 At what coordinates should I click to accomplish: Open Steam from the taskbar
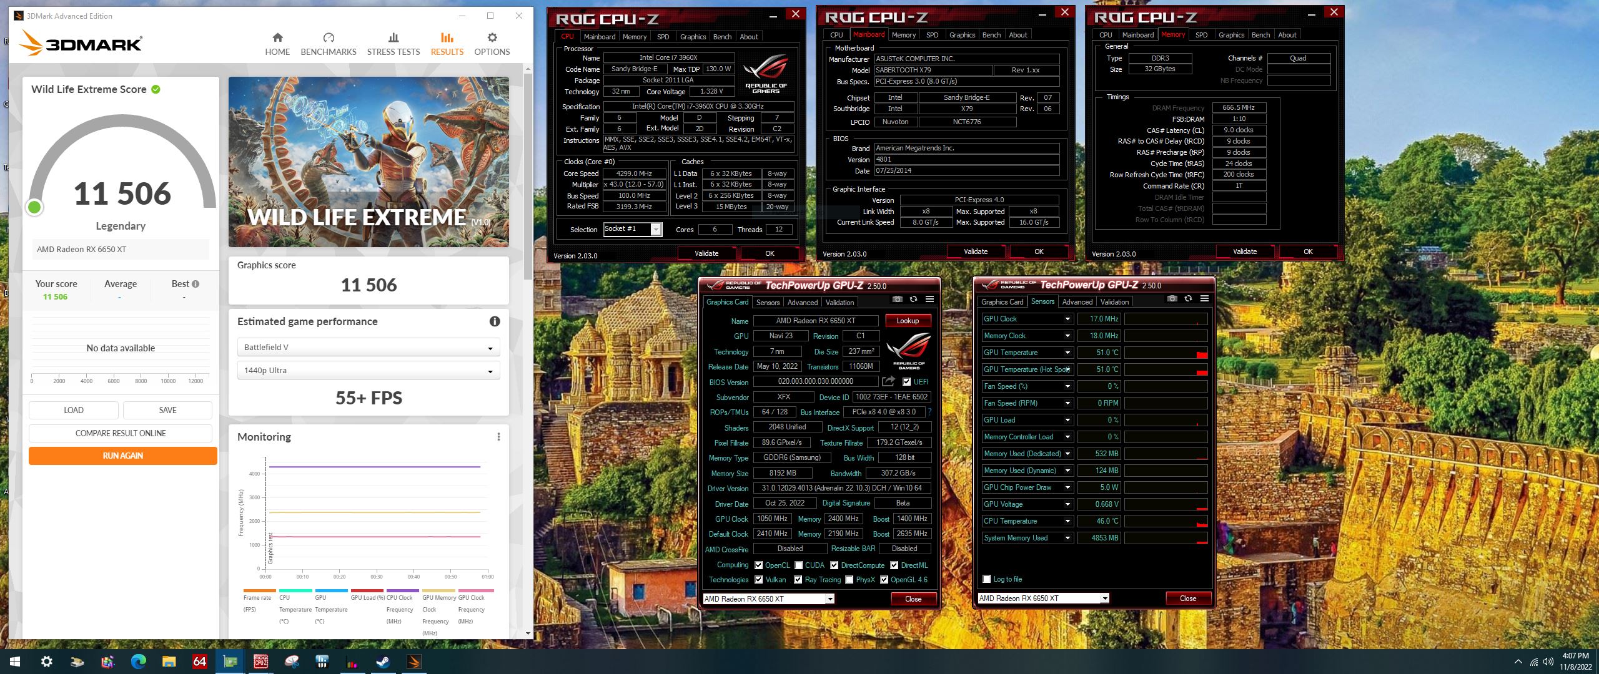[x=383, y=662]
